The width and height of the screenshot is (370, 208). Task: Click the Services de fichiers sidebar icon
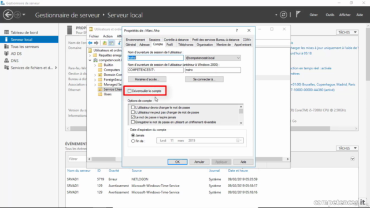pyautogui.click(x=6, y=68)
